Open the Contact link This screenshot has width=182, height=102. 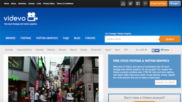[31, 4]
